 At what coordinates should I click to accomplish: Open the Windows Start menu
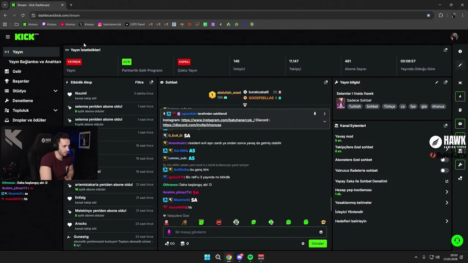(x=207, y=257)
